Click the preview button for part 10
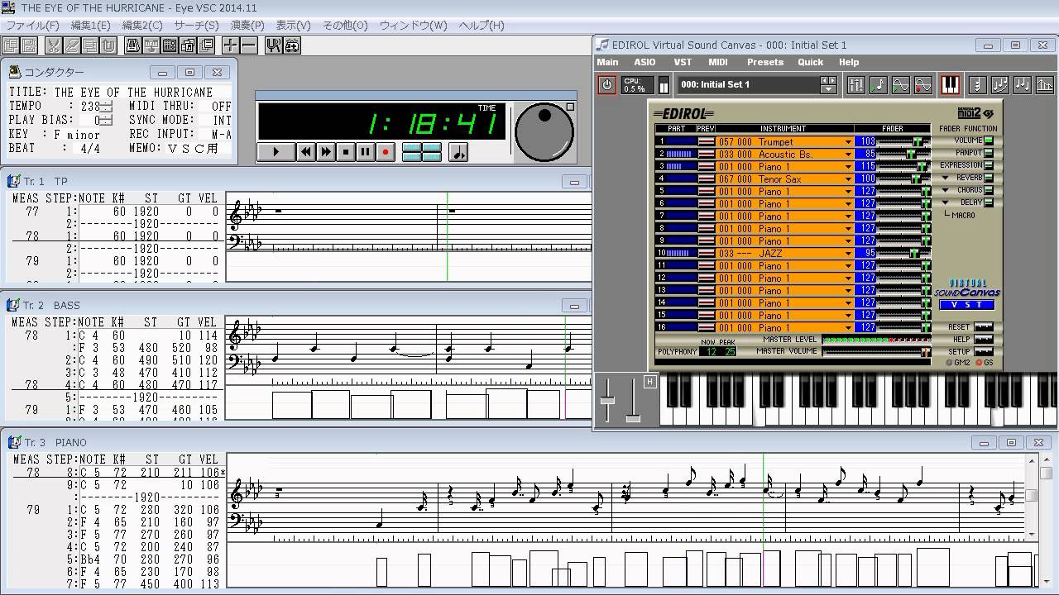This screenshot has height=595, width=1059. coord(706,253)
